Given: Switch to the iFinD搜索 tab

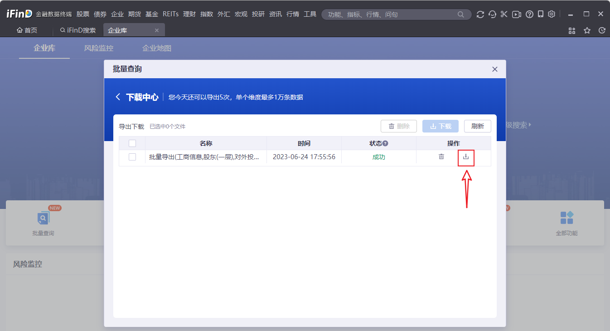Looking at the screenshot, I should pos(78,31).
